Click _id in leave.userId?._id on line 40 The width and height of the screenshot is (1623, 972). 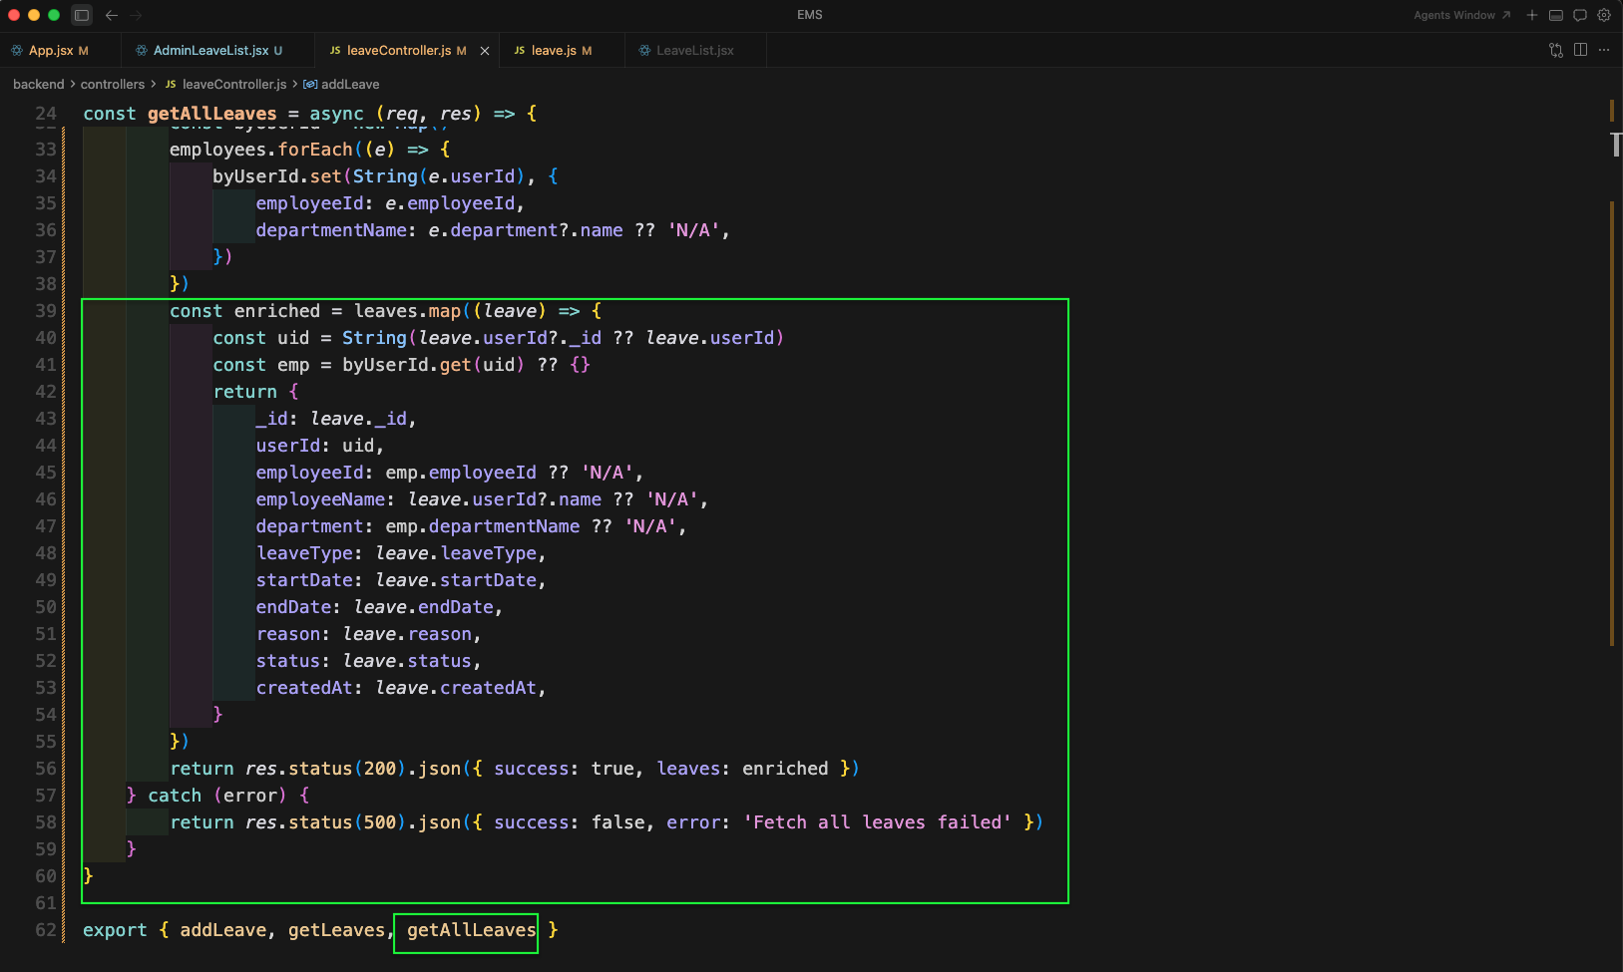[586, 338]
